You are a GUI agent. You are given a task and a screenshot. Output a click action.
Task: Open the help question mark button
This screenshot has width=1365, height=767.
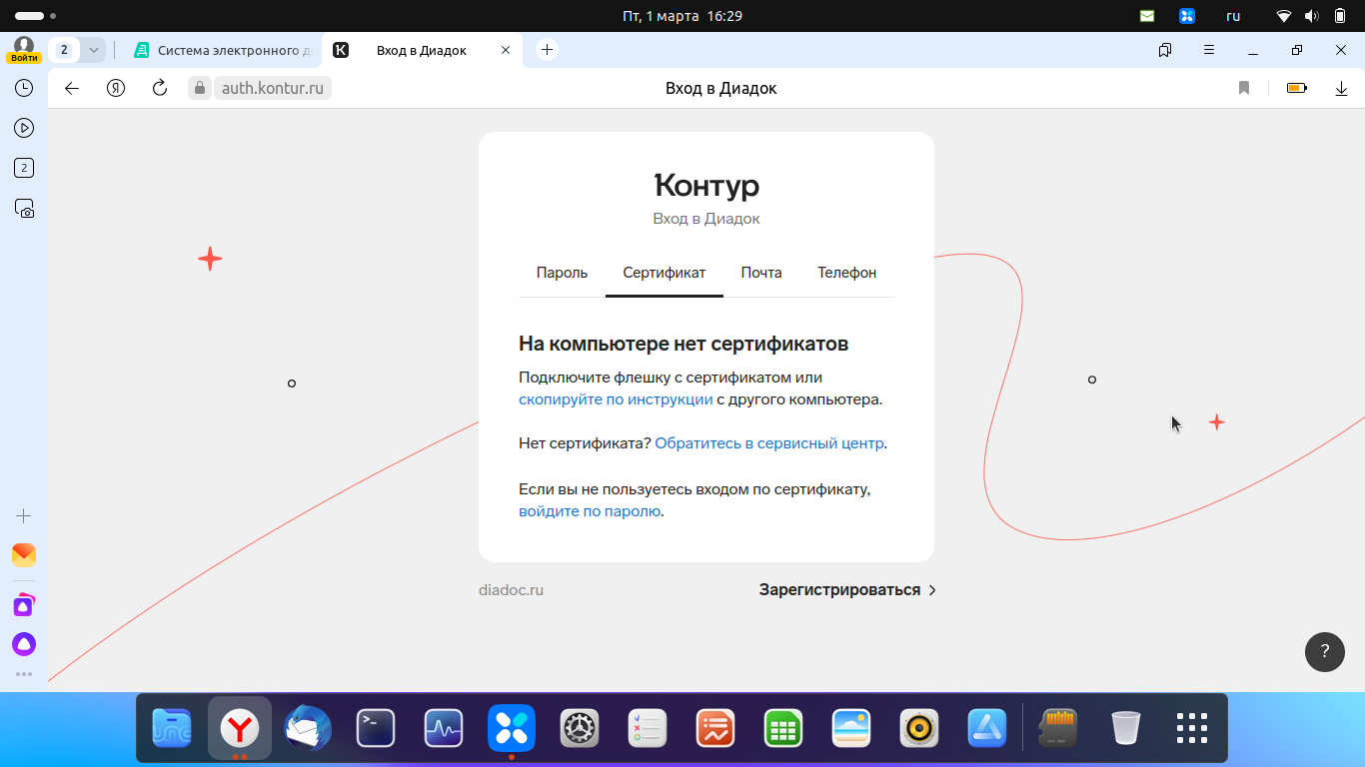(x=1325, y=651)
